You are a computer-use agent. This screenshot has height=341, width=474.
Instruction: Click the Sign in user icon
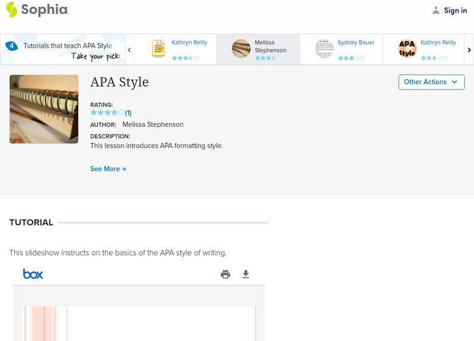436,10
